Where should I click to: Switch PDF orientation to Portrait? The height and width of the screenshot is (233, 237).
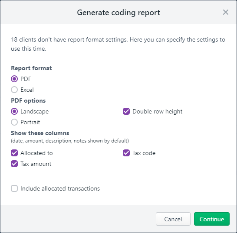tap(14, 122)
